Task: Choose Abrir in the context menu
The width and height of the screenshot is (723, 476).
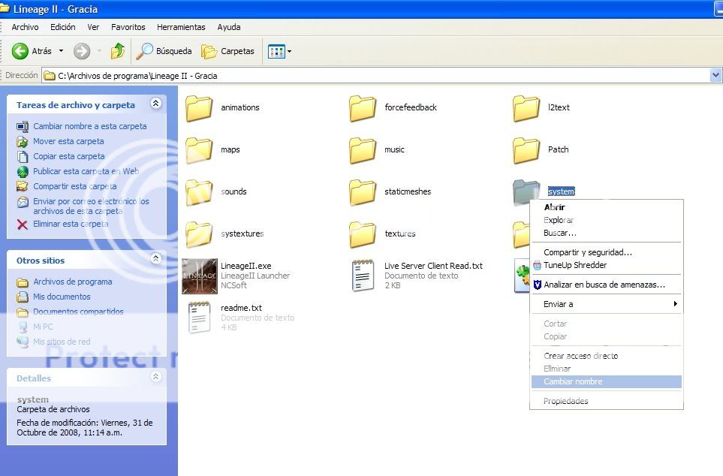Action: pyautogui.click(x=607, y=207)
